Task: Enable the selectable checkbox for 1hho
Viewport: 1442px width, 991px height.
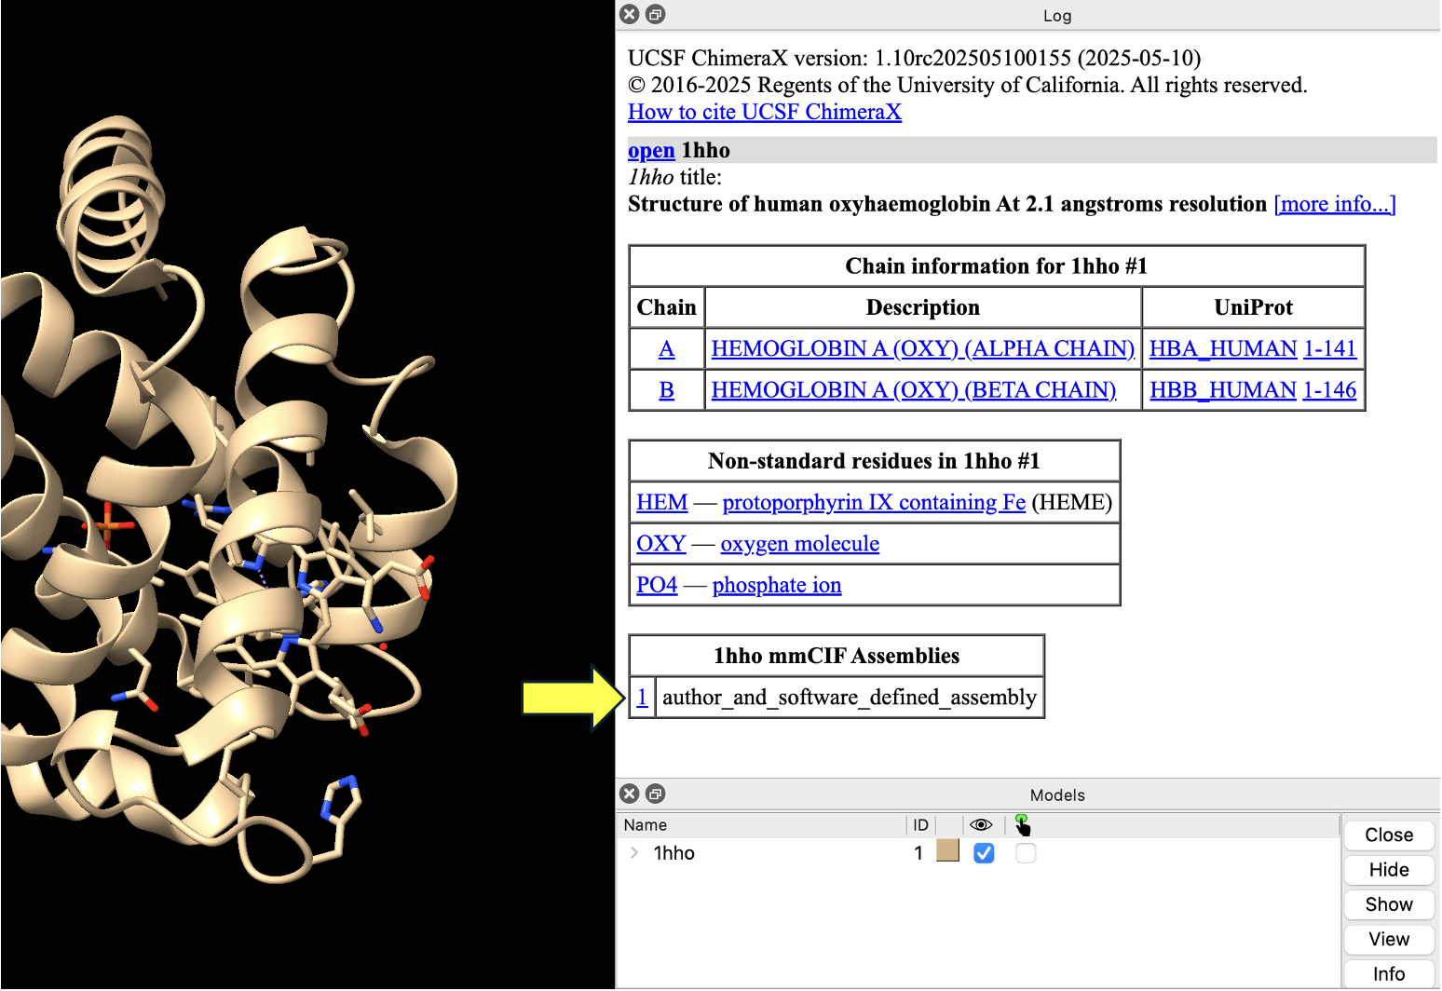Action: click(1026, 853)
